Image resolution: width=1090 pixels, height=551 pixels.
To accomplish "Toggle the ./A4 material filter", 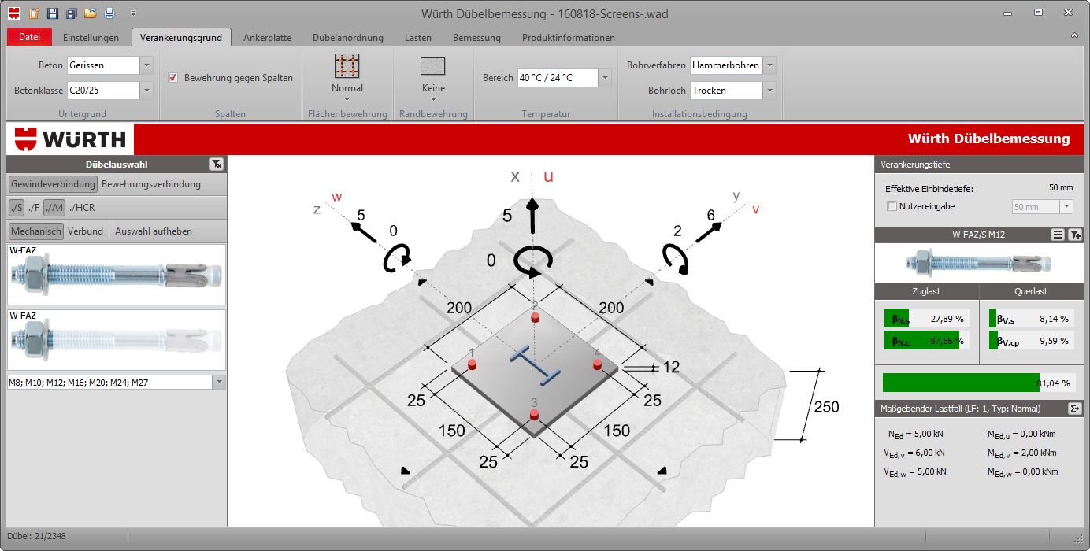I will coord(54,208).
